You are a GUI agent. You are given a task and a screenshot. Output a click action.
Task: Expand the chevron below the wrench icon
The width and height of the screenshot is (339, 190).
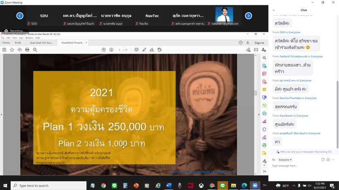click(264, 165)
